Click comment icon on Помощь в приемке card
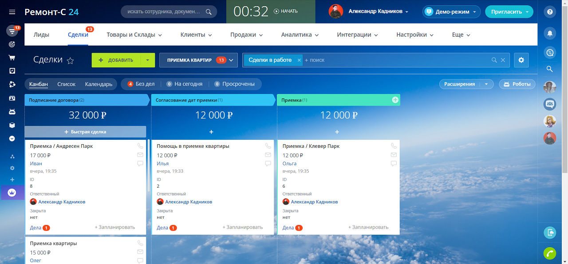This screenshot has height=264, width=568. (268, 163)
